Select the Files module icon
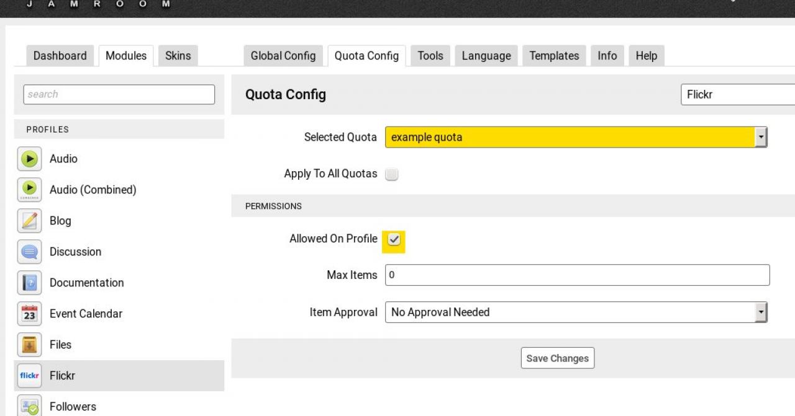Viewport: 795px width, 416px height. click(x=29, y=345)
